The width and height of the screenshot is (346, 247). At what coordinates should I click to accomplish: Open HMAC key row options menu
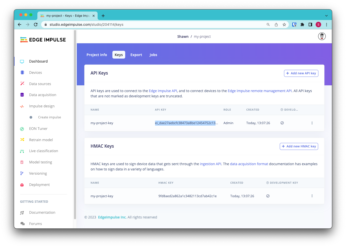pyautogui.click(x=312, y=196)
